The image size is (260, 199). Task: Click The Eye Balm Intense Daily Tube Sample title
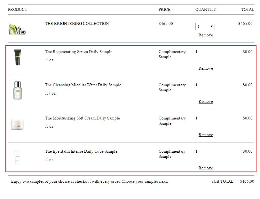[81, 151]
